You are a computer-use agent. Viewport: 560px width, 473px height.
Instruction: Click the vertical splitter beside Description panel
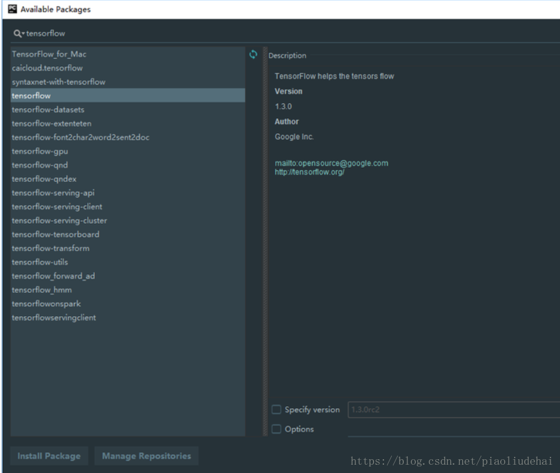(265, 241)
